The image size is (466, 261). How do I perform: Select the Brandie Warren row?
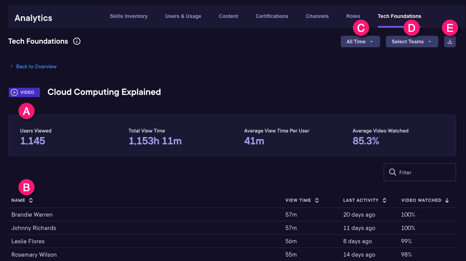click(x=32, y=215)
